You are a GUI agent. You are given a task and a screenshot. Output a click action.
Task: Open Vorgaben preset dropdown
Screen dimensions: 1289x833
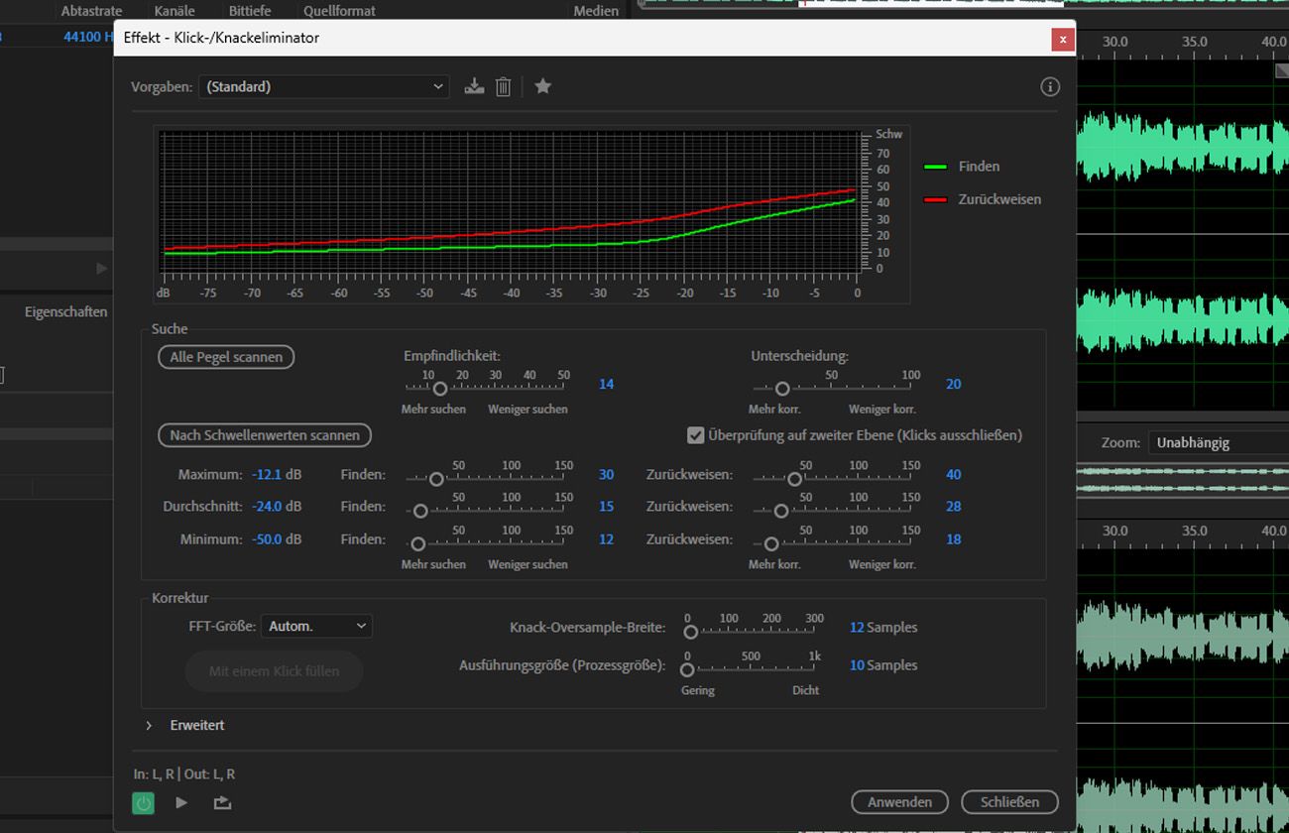point(323,87)
